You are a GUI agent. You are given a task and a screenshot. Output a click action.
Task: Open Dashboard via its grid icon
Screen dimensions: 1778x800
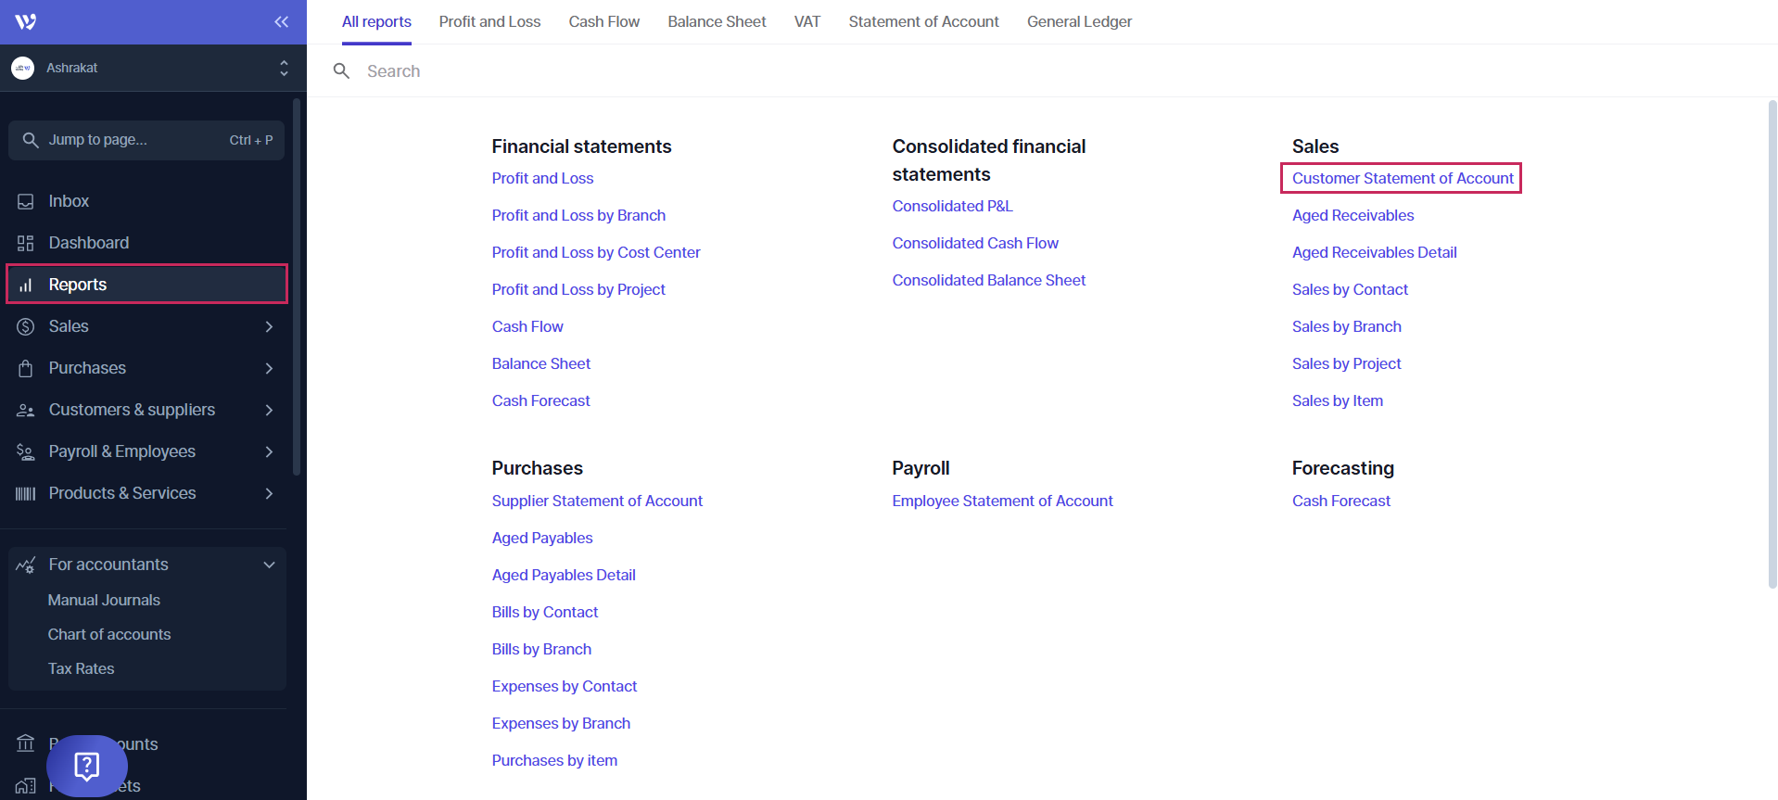pos(26,243)
